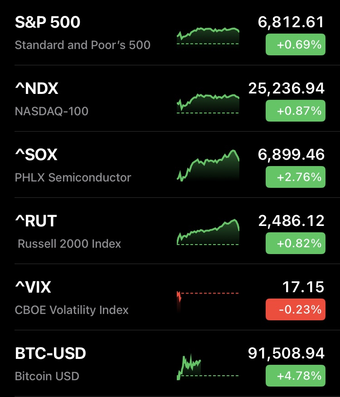
Task: Toggle the +0.87% green badge
Action: [x=295, y=111]
